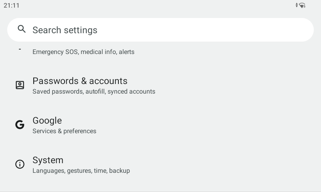
Task: Click the "Services & preferences" subtitle
Action: click(x=64, y=131)
